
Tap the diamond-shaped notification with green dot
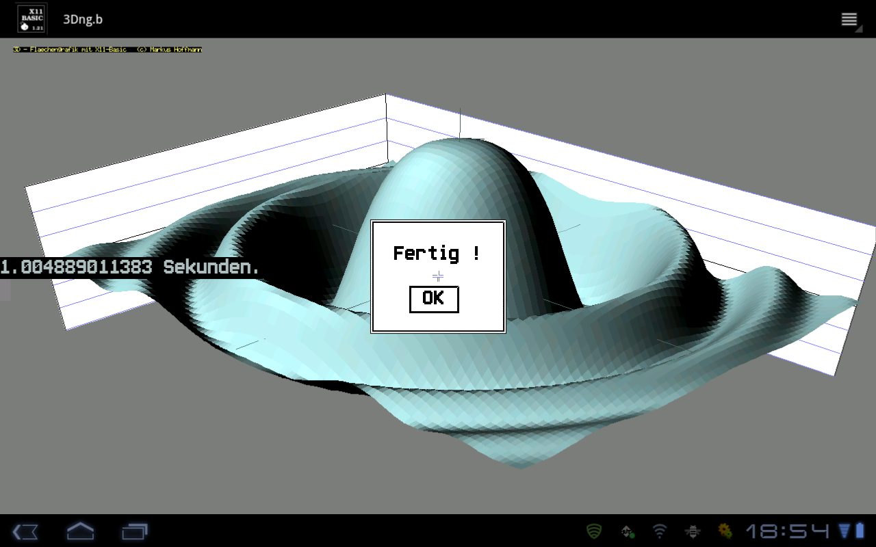(627, 531)
